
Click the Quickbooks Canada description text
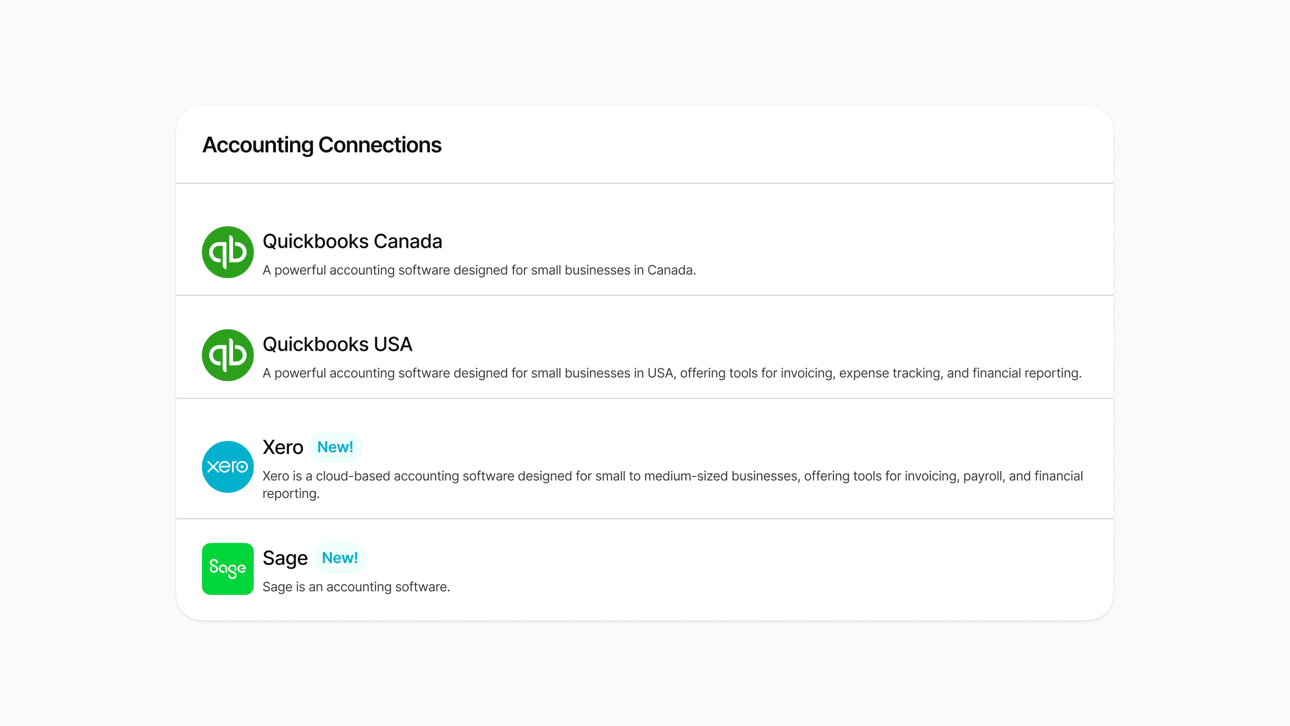(479, 270)
